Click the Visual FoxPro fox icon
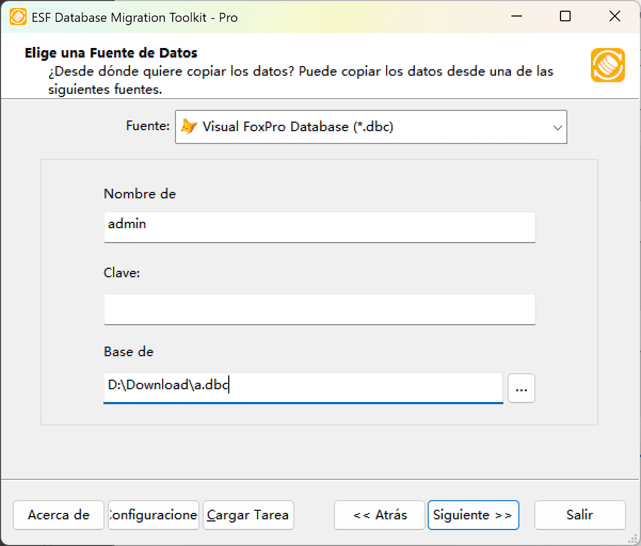The width and height of the screenshot is (641, 546). (x=189, y=127)
